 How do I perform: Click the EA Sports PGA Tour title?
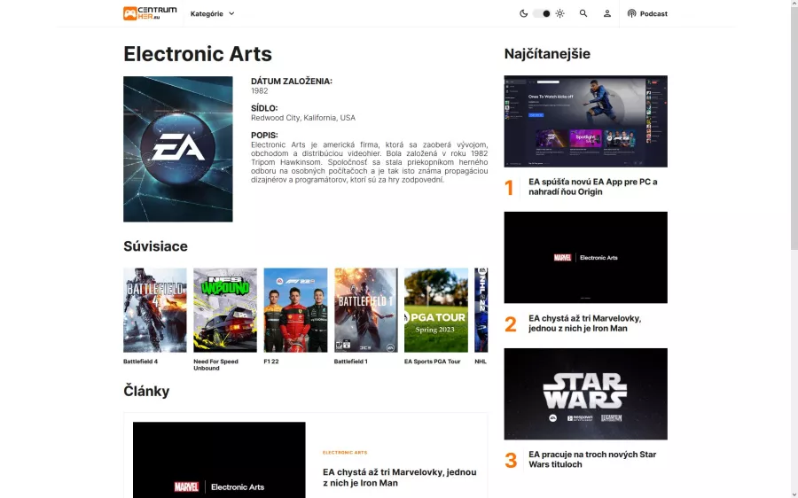(432, 362)
